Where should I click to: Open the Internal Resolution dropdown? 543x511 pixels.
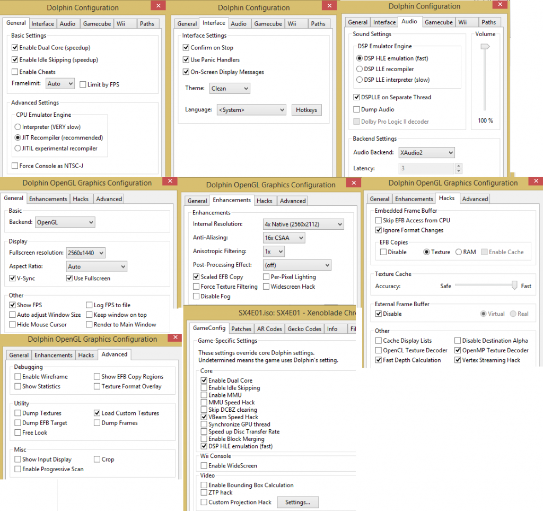tap(303, 224)
